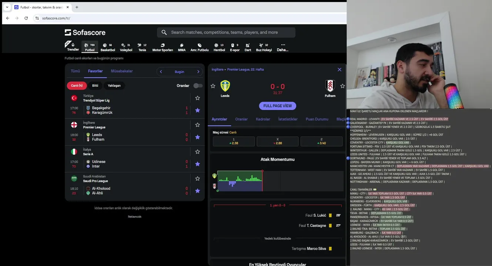Select the Ayrıntılar tab
This screenshot has height=266, width=492.
219,119
